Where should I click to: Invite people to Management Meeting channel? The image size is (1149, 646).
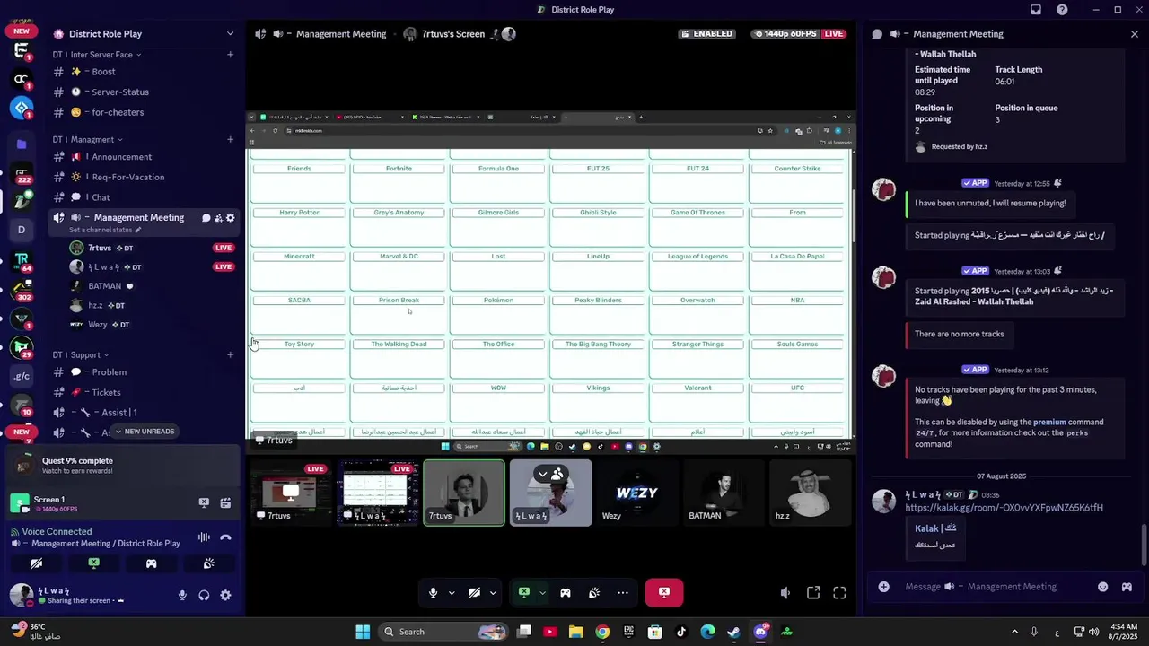218,218
